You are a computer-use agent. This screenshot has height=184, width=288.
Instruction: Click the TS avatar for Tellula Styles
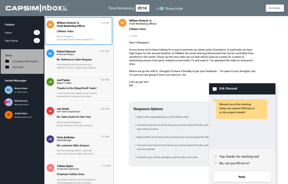point(50,168)
